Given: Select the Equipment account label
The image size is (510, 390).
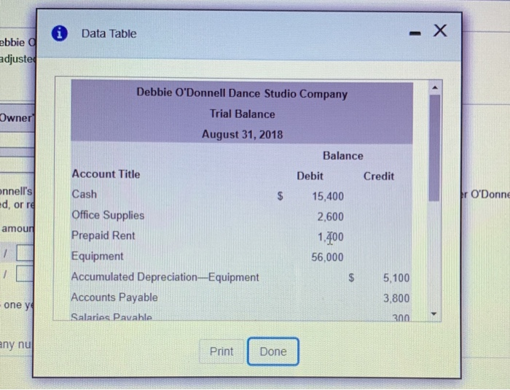Looking at the screenshot, I should (97, 256).
